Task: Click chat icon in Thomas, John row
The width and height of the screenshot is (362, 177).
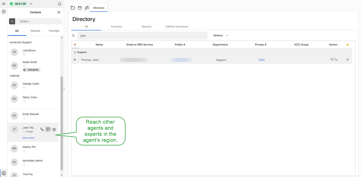Action: tap(332, 60)
